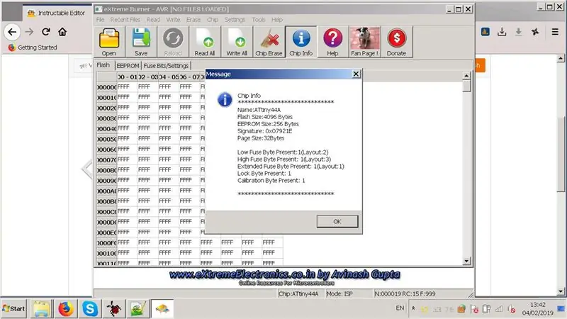Click the 00 - 01 column header
Screen dimensions: 567x319
point(127,77)
